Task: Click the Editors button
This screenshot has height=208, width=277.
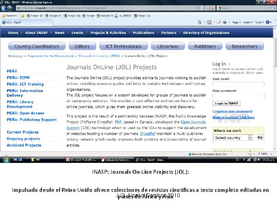Action: click(x=82, y=46)
